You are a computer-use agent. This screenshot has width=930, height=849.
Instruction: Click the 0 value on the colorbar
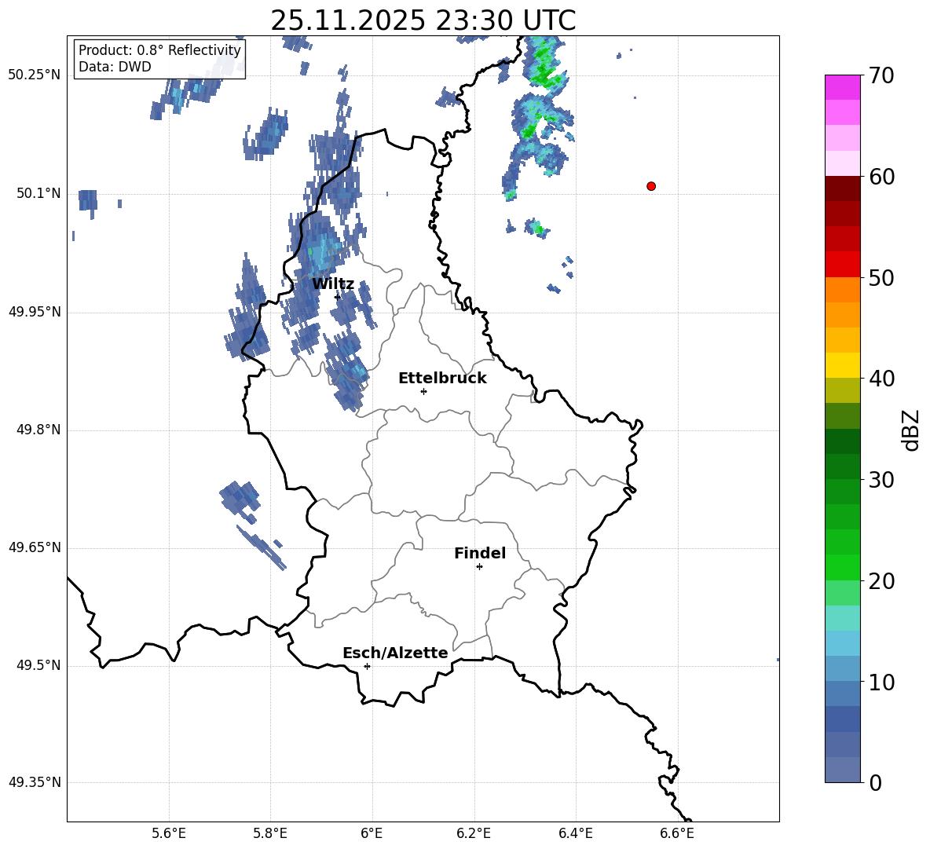tap(876, 782)
